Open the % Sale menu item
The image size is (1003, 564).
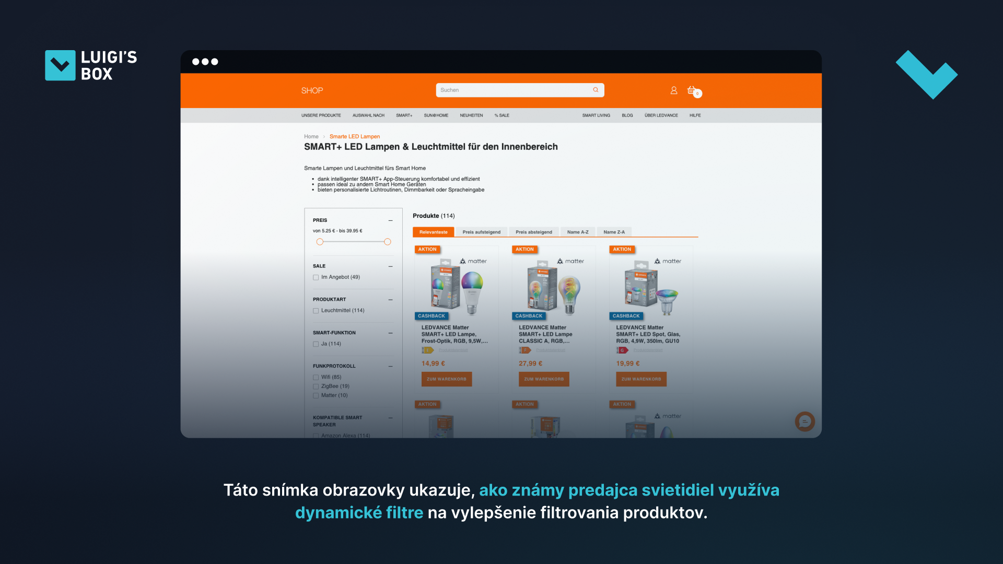(x=501, y=115)
